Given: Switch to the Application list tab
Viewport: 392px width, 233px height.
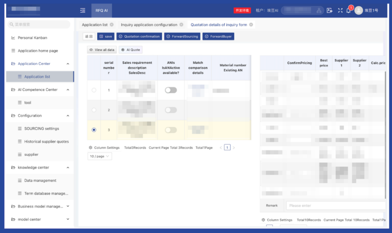Looking at the screenshot, I should (95, 25).
